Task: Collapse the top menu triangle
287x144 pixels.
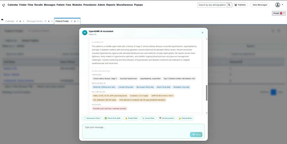Action: 2,19
